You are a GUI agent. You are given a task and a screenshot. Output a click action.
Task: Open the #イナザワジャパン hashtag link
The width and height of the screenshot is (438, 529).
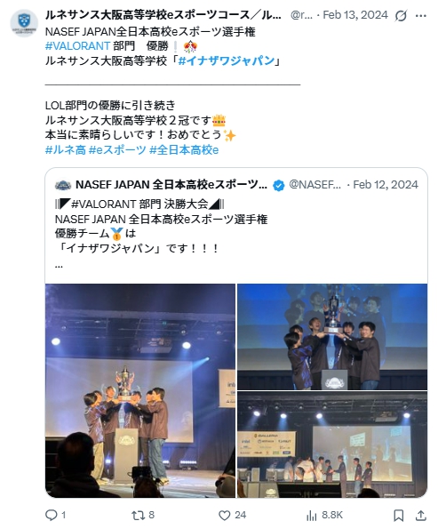[227, 60]
